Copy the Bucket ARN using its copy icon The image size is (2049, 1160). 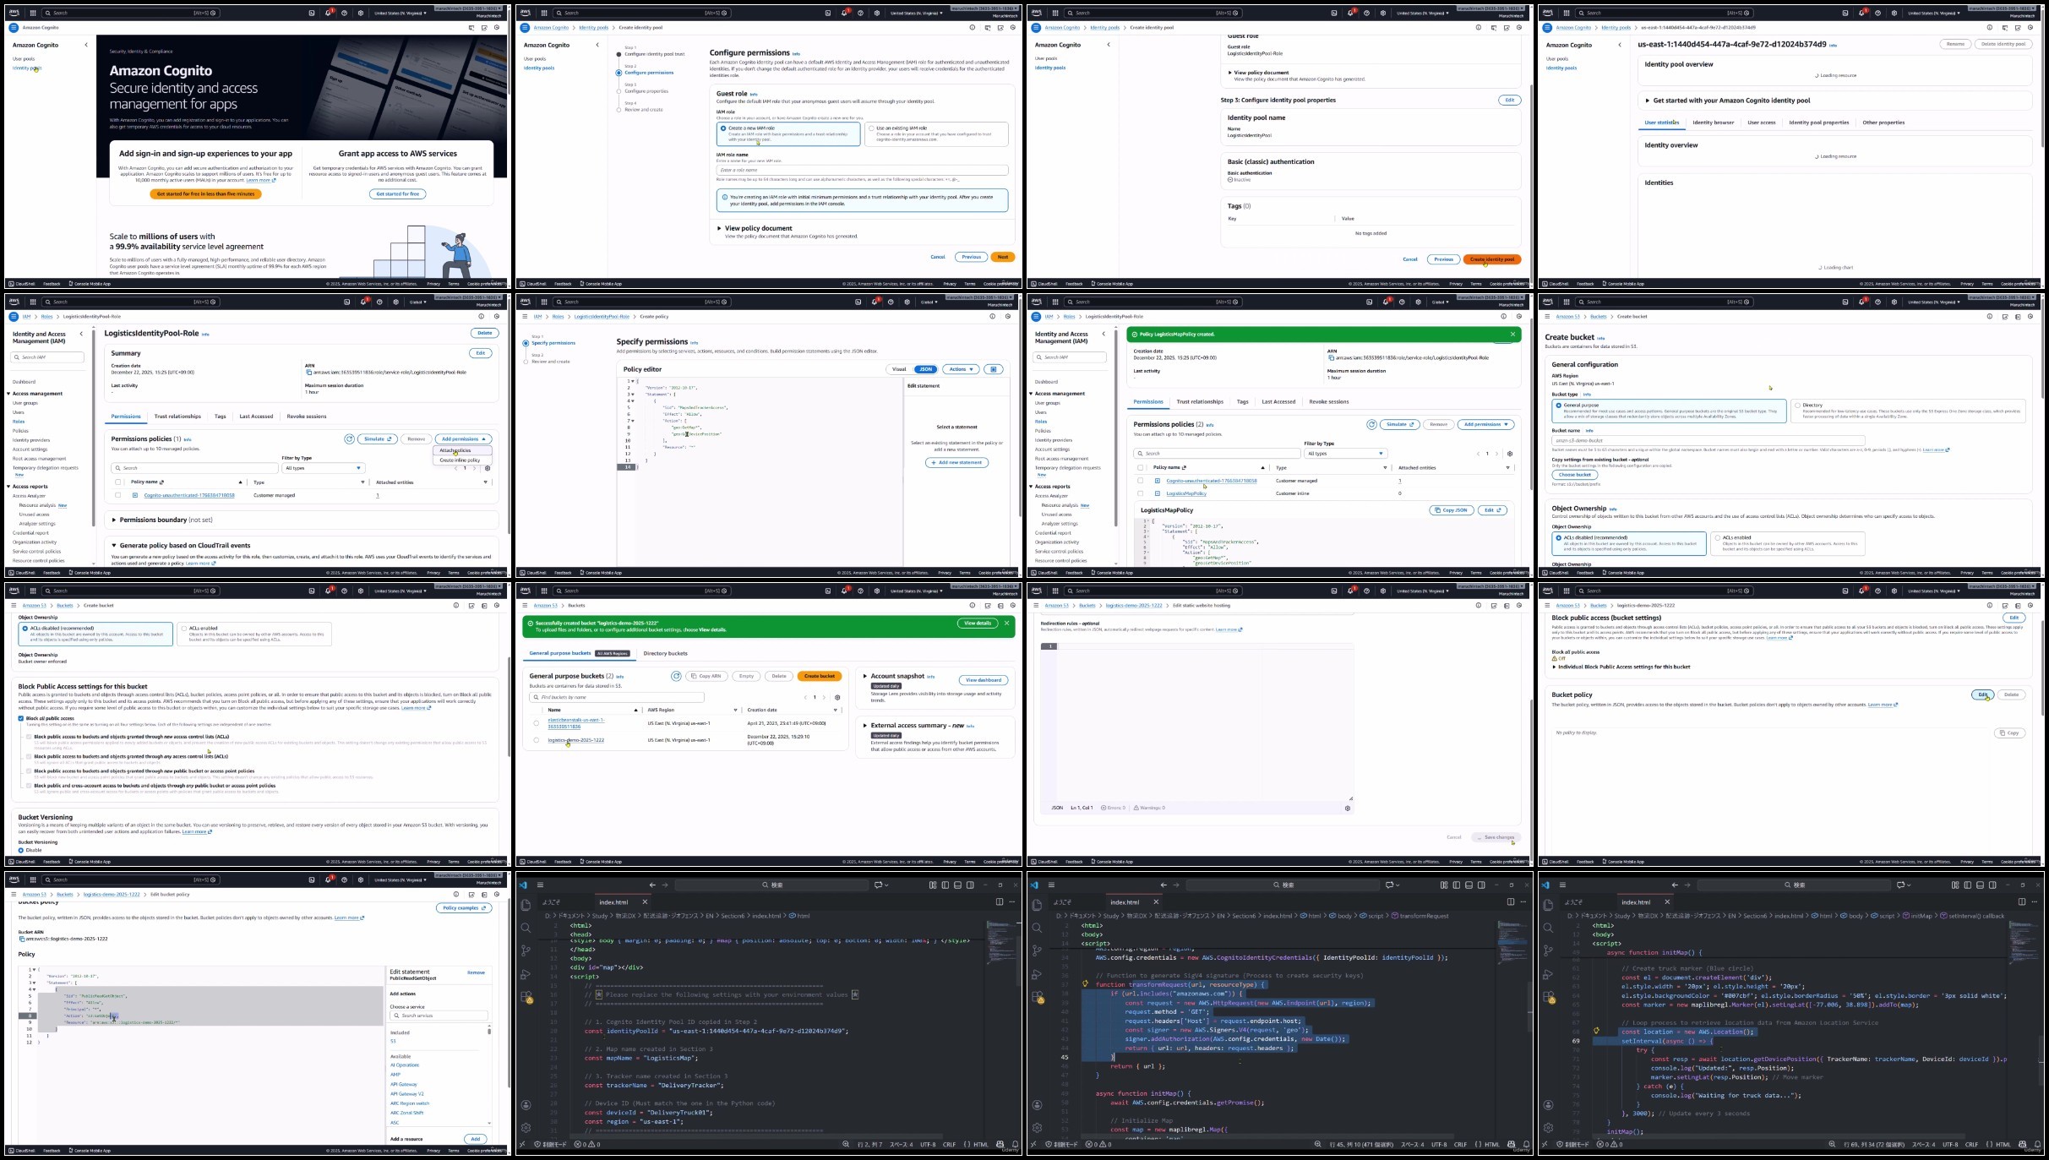click(x=22, y=939)
